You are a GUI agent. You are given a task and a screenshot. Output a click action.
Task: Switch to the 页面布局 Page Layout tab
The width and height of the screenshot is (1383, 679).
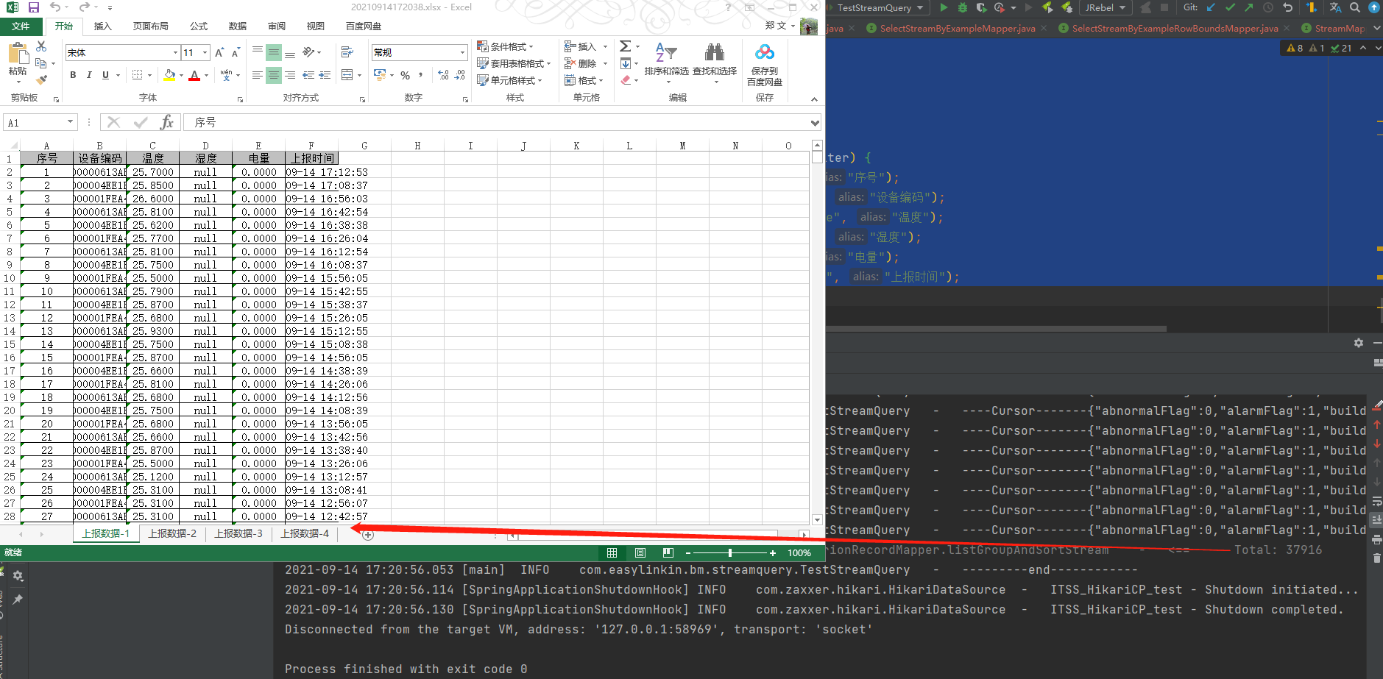[150, 26]
